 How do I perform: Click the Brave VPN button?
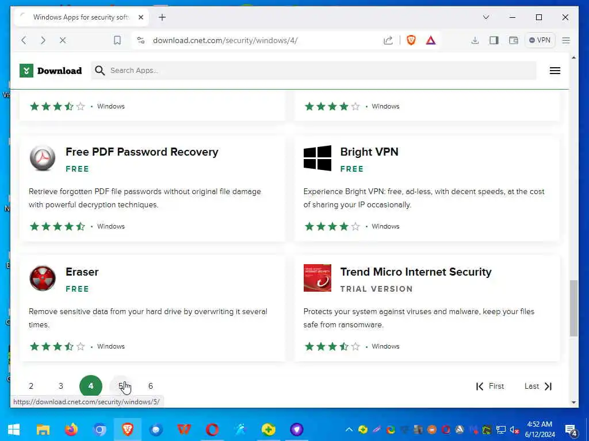[x=540, y=40]
